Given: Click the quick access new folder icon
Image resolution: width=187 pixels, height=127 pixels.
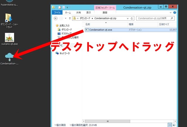Looking at the screenshot, I should pyautogui.click(x=64, y=8).
